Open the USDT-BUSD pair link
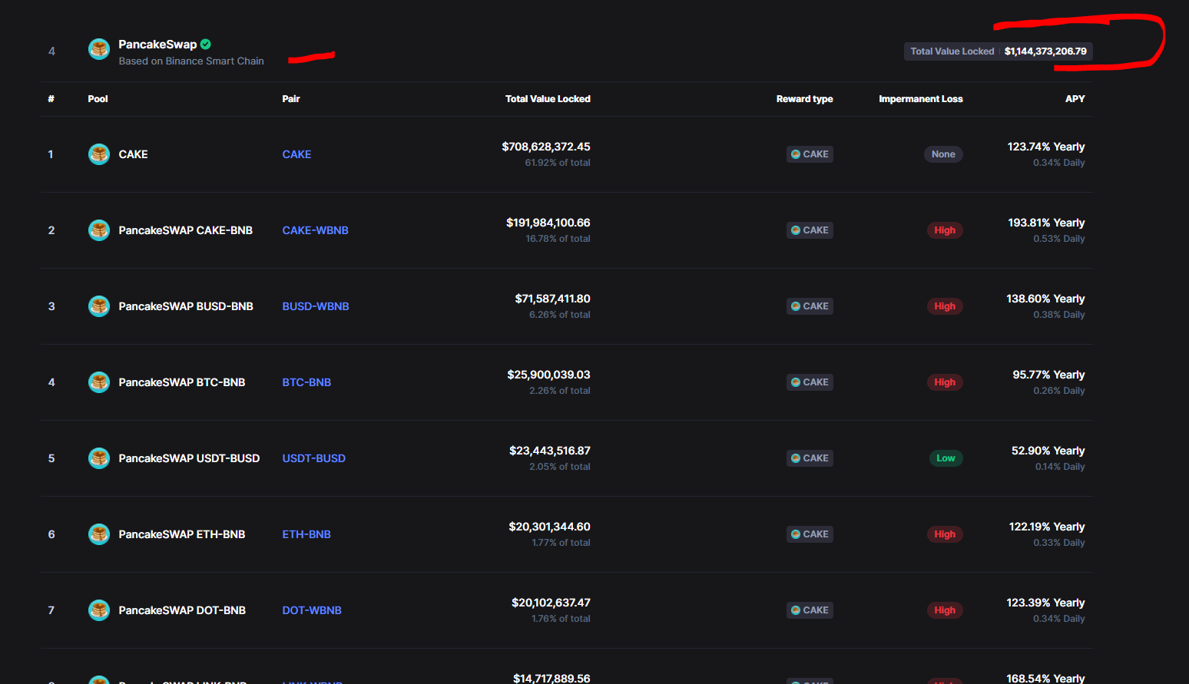Screen dimensions: 1189x684 [313, 458]
